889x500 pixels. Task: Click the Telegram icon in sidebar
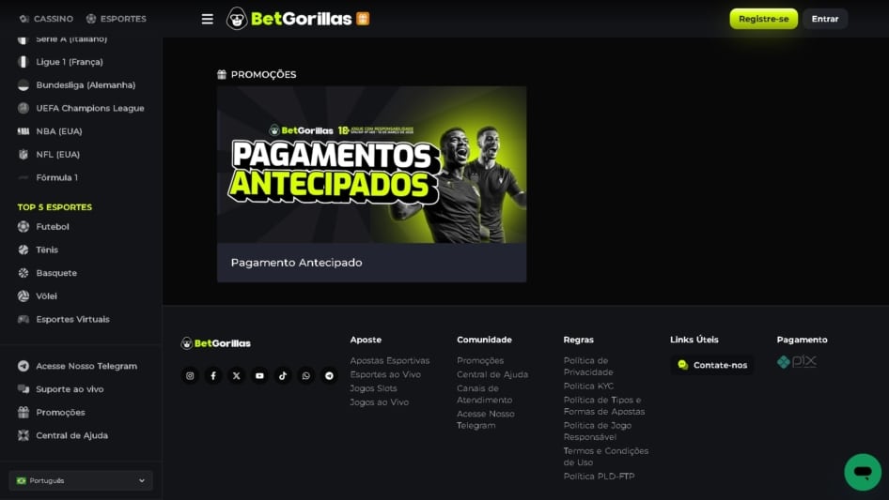coord(23,366)
